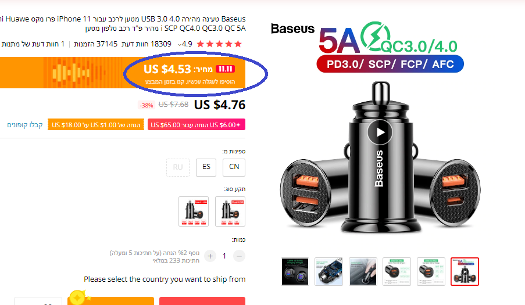
Task: Open the US $6.00 off $65.00 coupon
Action: click(197, 125)
